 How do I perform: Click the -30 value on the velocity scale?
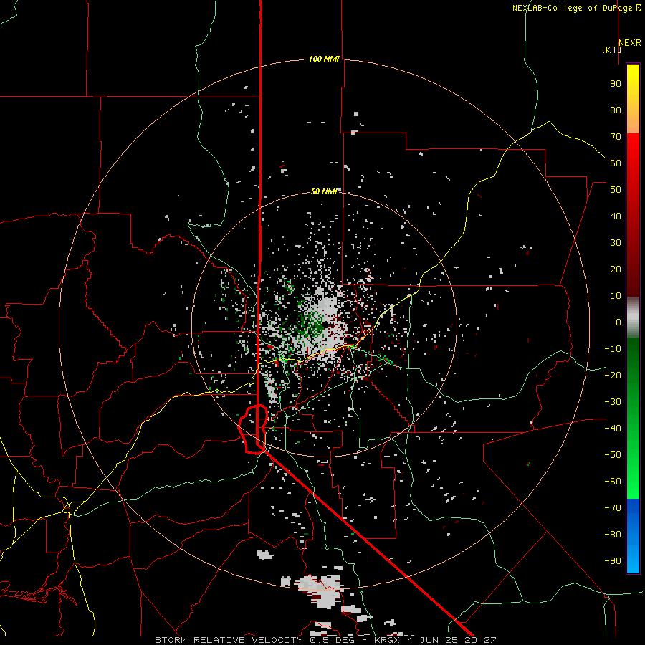click(x=613, y=402)
